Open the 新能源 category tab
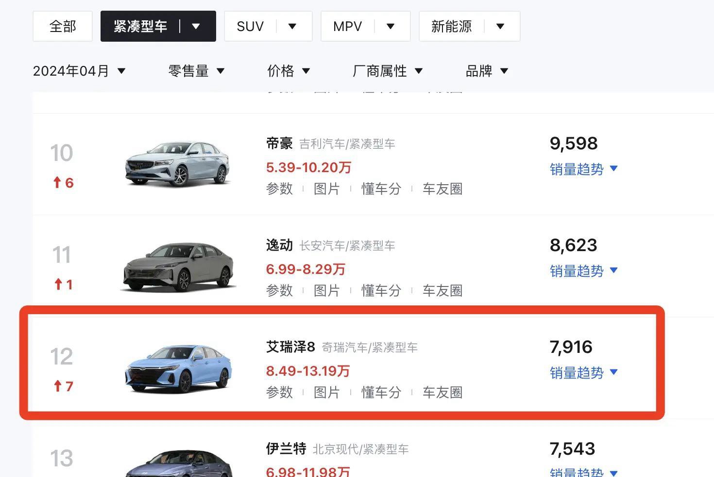Image resolution: width=714 pixels, height=477 pixels. click(452, 26)
